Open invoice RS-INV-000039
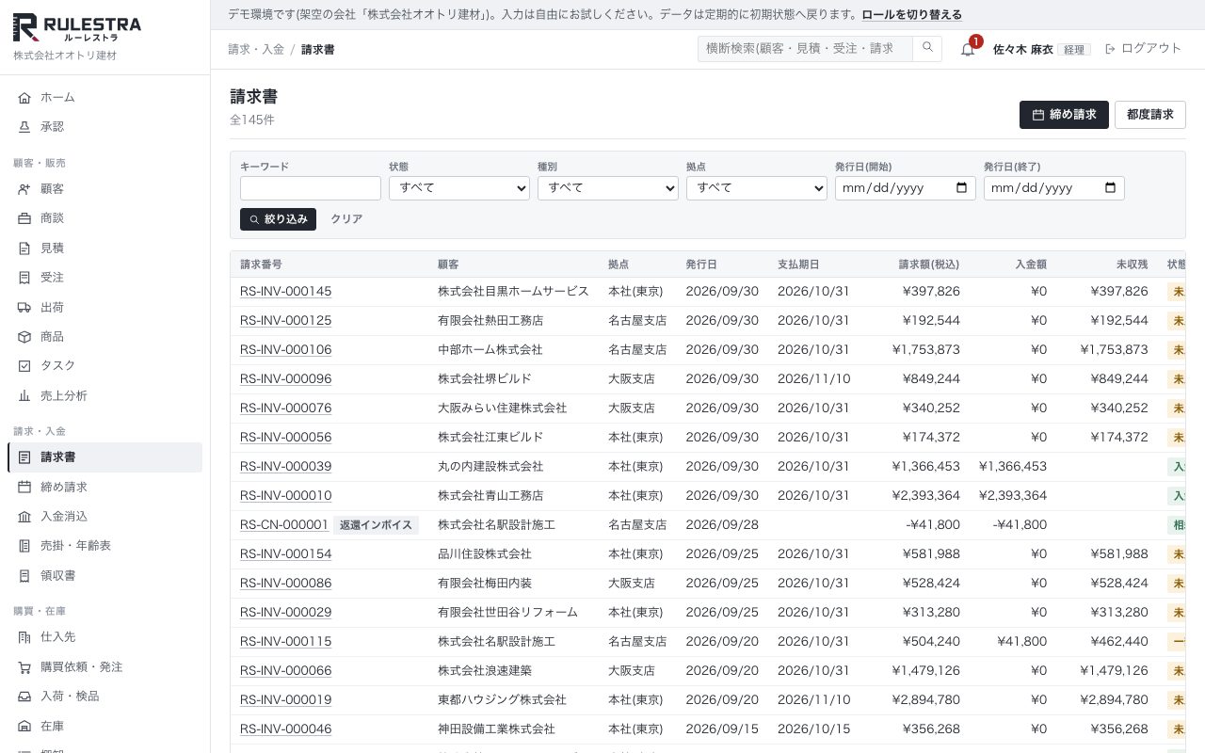Viewport: 1205px width, 753px height. coord(285,467)
